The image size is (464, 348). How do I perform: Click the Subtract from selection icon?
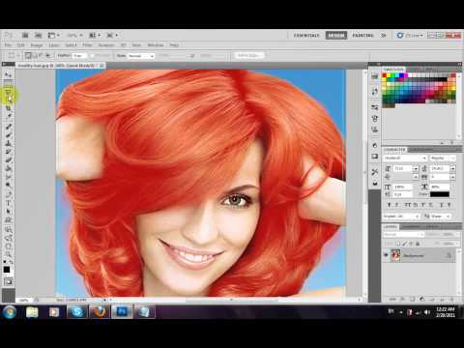(x=41, y=55)
